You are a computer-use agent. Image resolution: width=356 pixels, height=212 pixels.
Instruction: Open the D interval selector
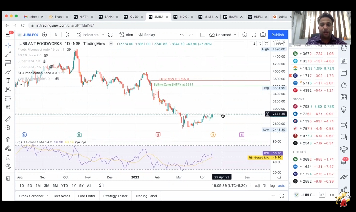click(x=56, y=35)
